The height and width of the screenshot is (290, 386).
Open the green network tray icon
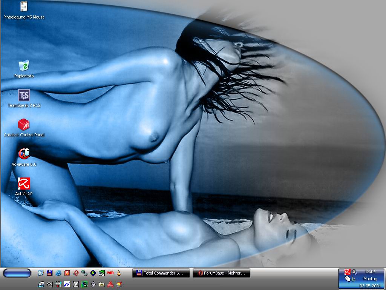coord(354,279)
